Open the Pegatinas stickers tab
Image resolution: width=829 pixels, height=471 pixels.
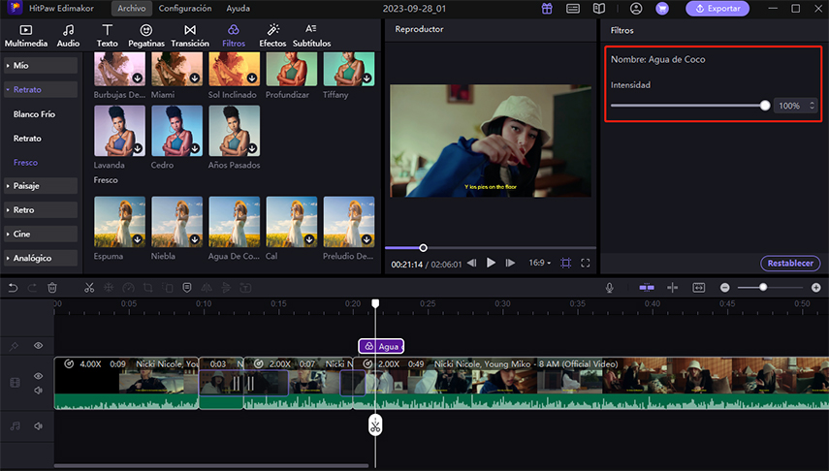point(146,36)
